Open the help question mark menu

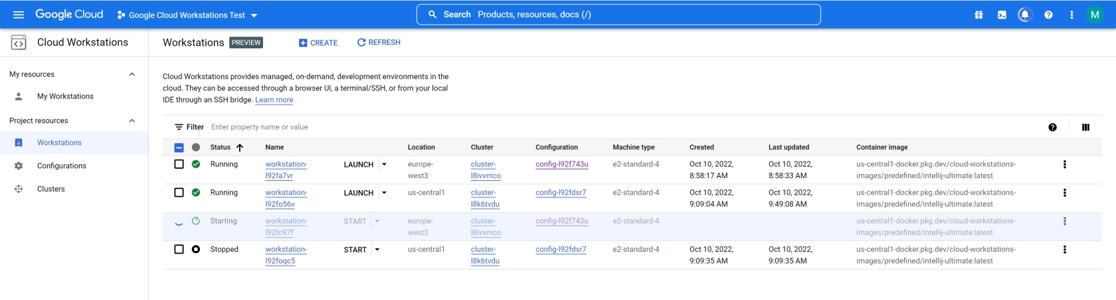pyautogui.click(x=1048, y=15)
